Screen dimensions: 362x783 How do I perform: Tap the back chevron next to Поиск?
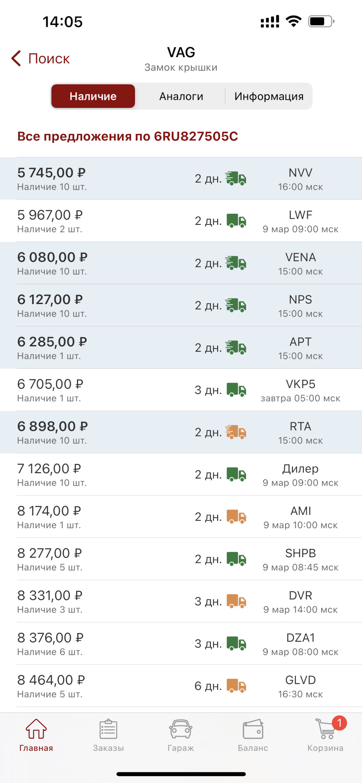(16, 58)
